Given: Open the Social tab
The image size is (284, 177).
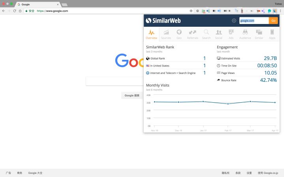Looking at the screenshot, I should click(x=219, y=34).
